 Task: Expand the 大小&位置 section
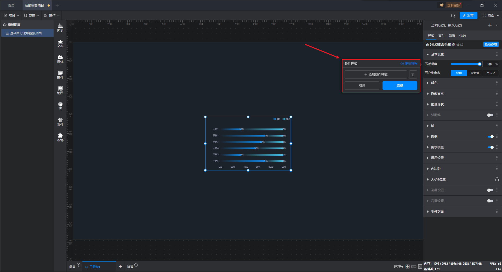pos(428,179)
